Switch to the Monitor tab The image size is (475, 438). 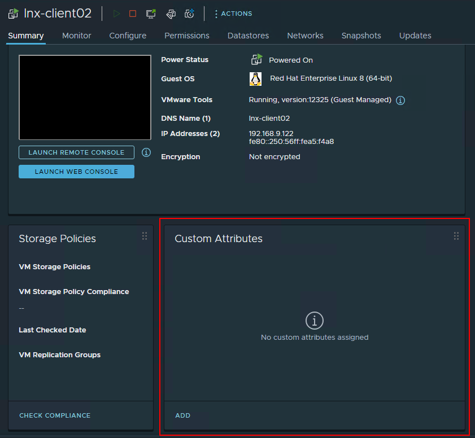click(76, 36)
